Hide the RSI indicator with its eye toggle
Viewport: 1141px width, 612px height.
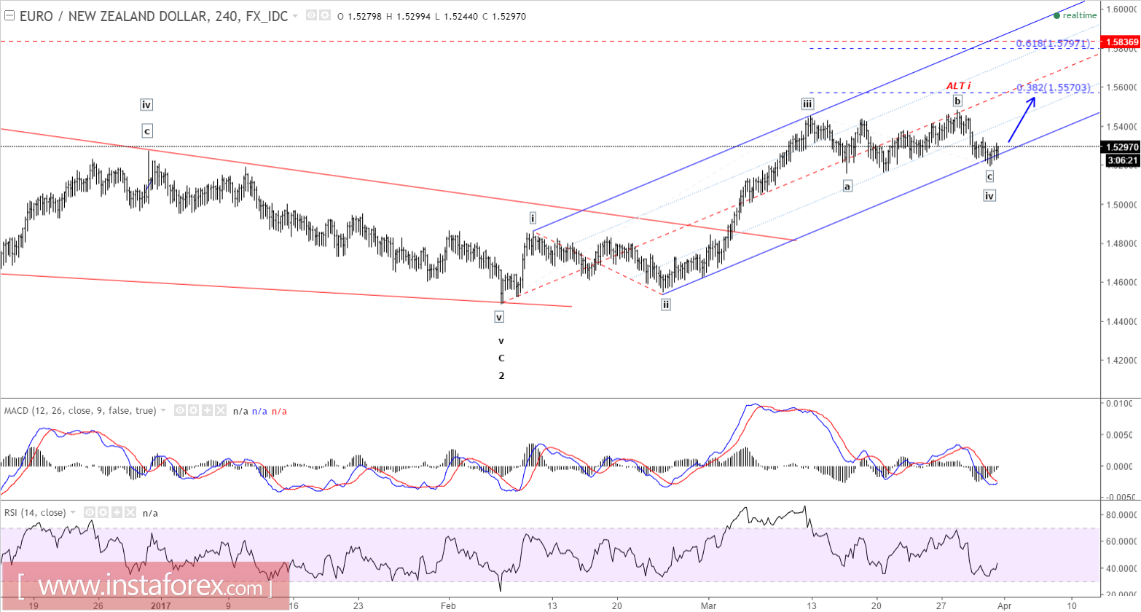[90, 512]
